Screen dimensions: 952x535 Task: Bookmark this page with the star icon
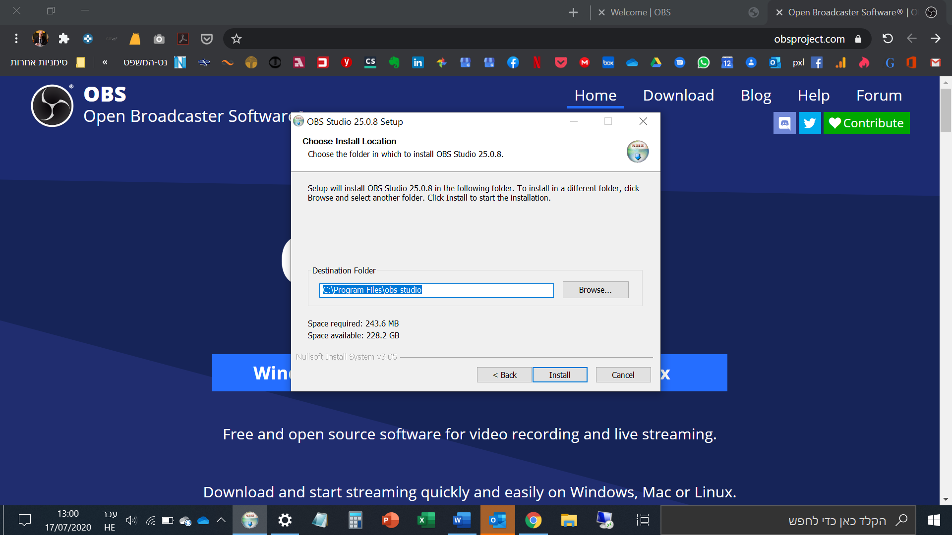237,39
